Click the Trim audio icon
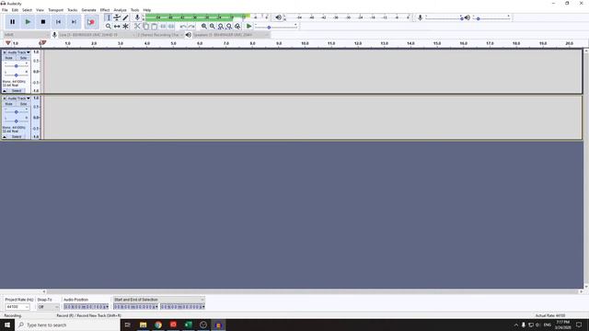 tap(163, 27)
